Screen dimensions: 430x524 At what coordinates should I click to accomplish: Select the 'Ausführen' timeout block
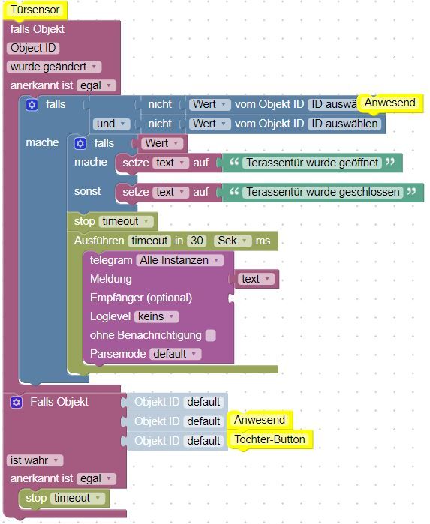coord(99,241)
